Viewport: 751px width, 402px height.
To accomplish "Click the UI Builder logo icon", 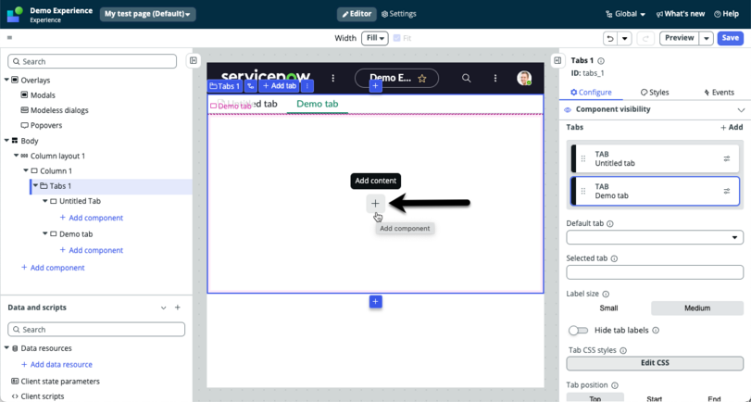I will tap(15, 15).
